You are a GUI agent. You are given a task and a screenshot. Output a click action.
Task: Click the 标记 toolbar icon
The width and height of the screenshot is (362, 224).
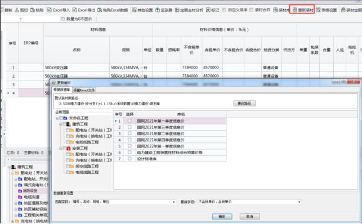click(208, 10)
